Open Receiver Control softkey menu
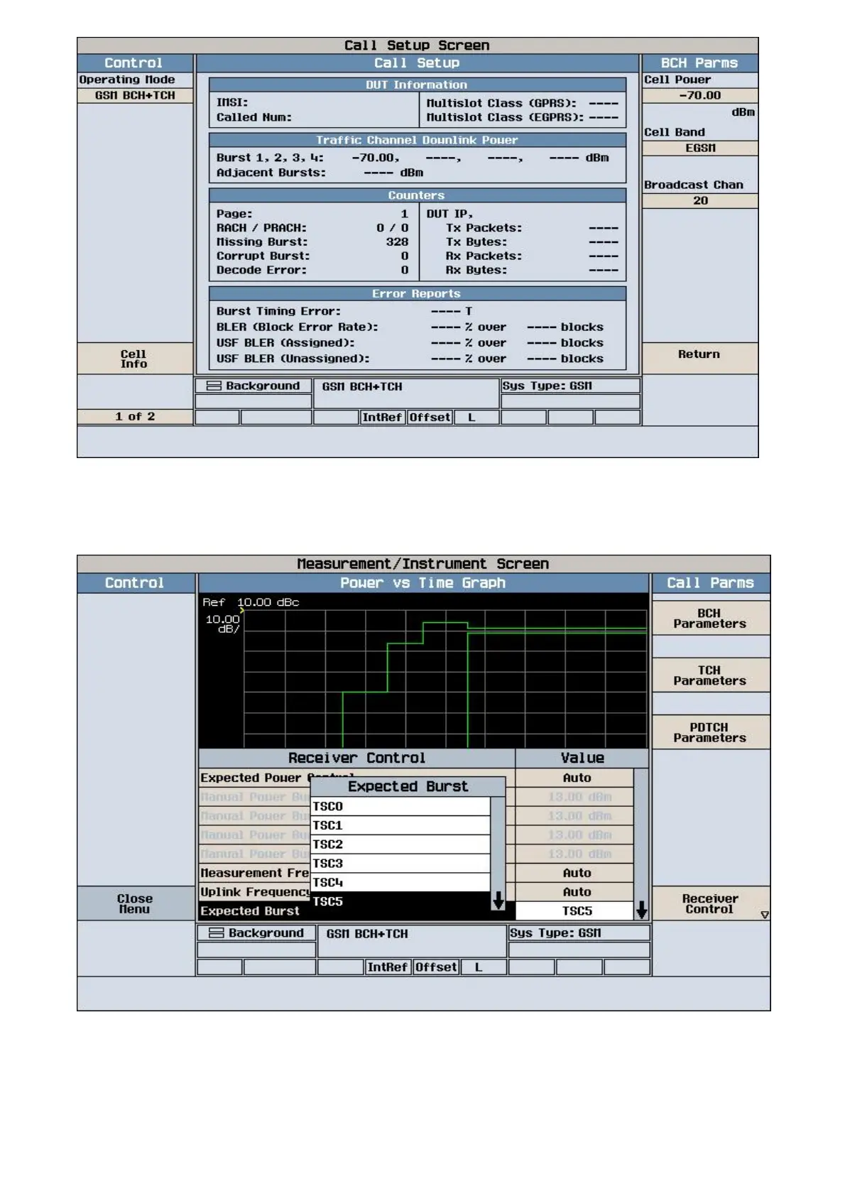The image size is (845, 1196). point(710,904)
